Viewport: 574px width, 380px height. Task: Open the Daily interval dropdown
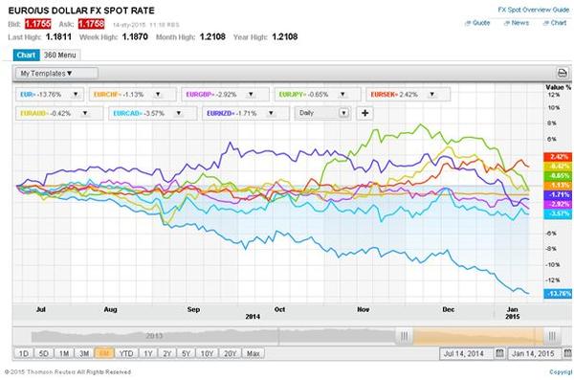(x=322, y=113)
